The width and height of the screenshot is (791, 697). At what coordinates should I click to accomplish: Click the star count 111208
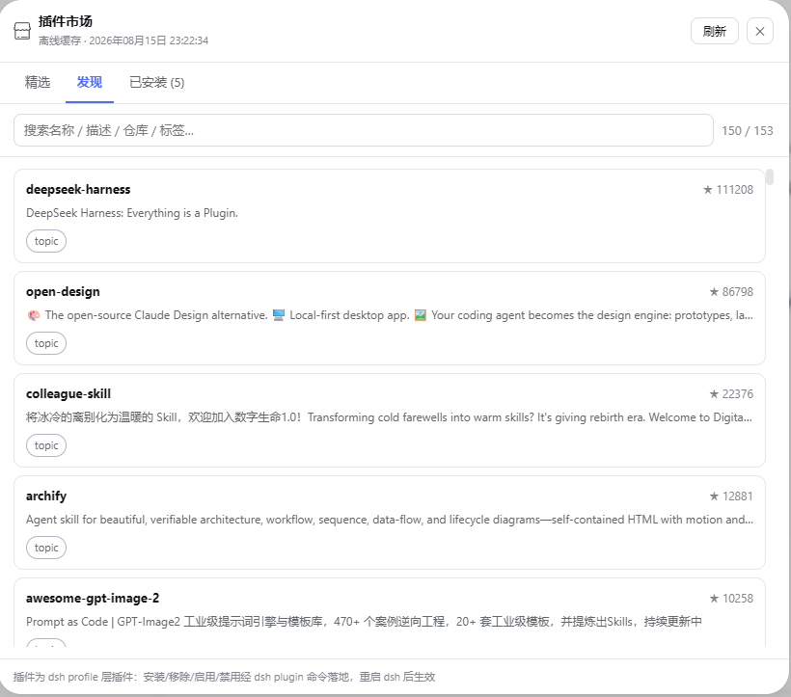click(x=728, y=190)
